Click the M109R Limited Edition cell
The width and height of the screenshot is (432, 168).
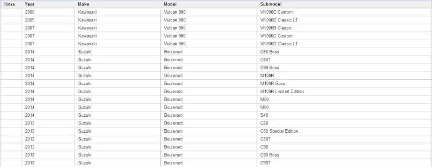coord(344,91)
